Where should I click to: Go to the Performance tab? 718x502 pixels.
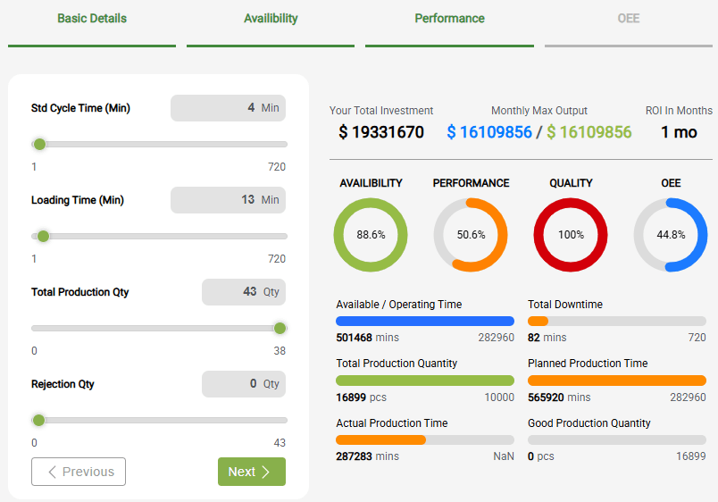click(449, 19)
